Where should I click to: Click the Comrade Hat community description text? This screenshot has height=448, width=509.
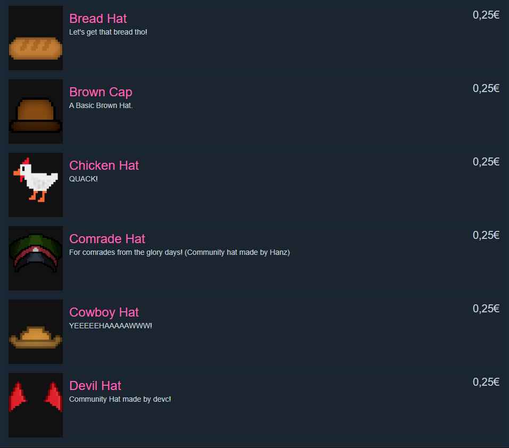(x=180, y=252)
